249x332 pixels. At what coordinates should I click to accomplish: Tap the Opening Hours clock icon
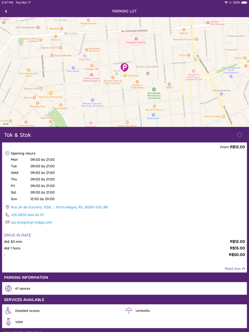point(7,153)
